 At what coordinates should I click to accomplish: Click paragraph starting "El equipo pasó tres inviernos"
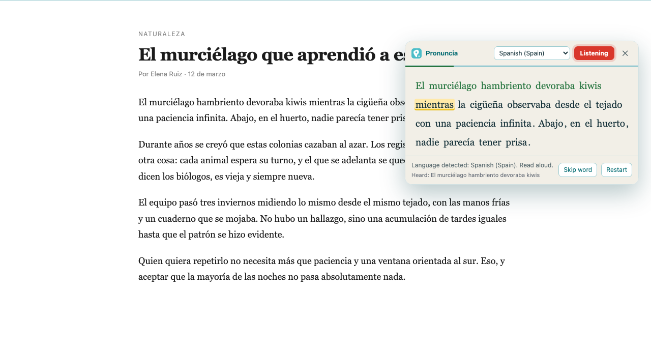click(324, 219)
